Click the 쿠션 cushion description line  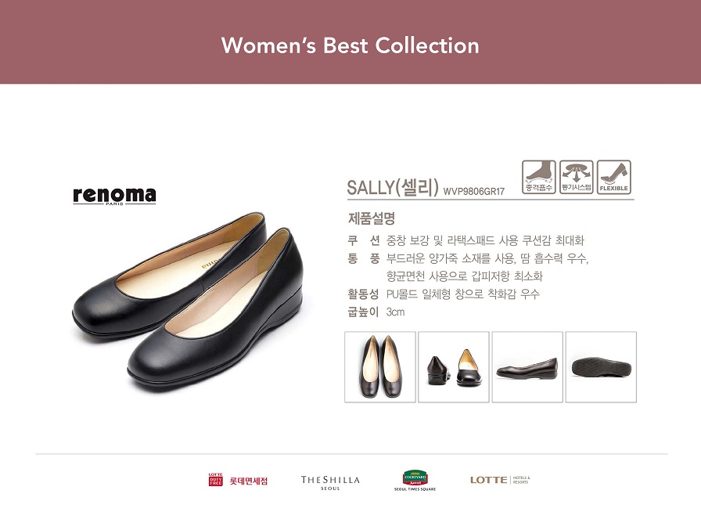466,240
